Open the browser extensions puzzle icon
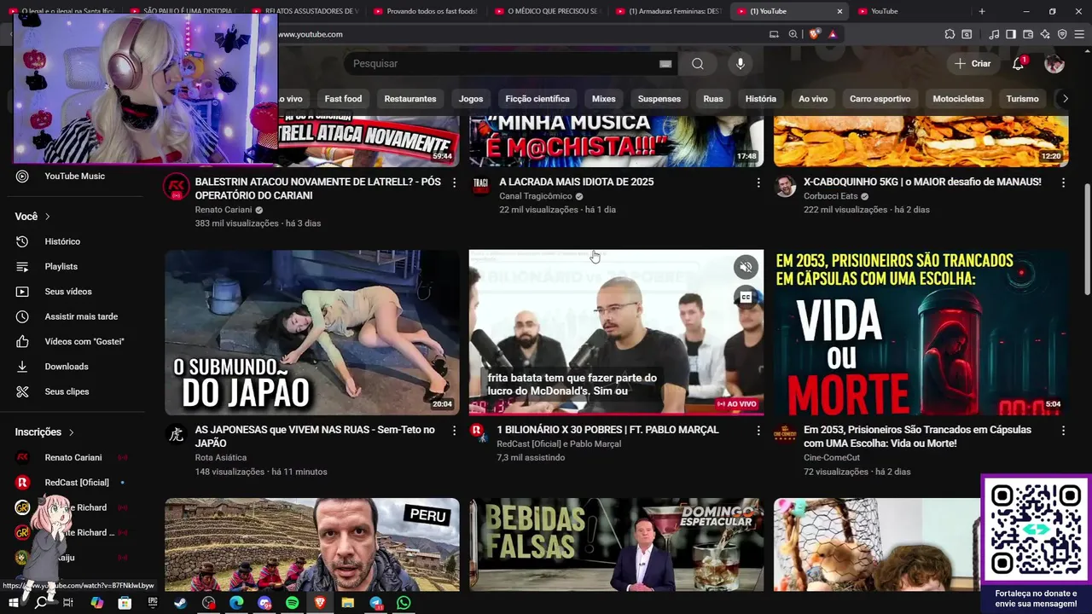Viewport: 1092px width, 614px height. pyautogui.click(x=950, y=34)
